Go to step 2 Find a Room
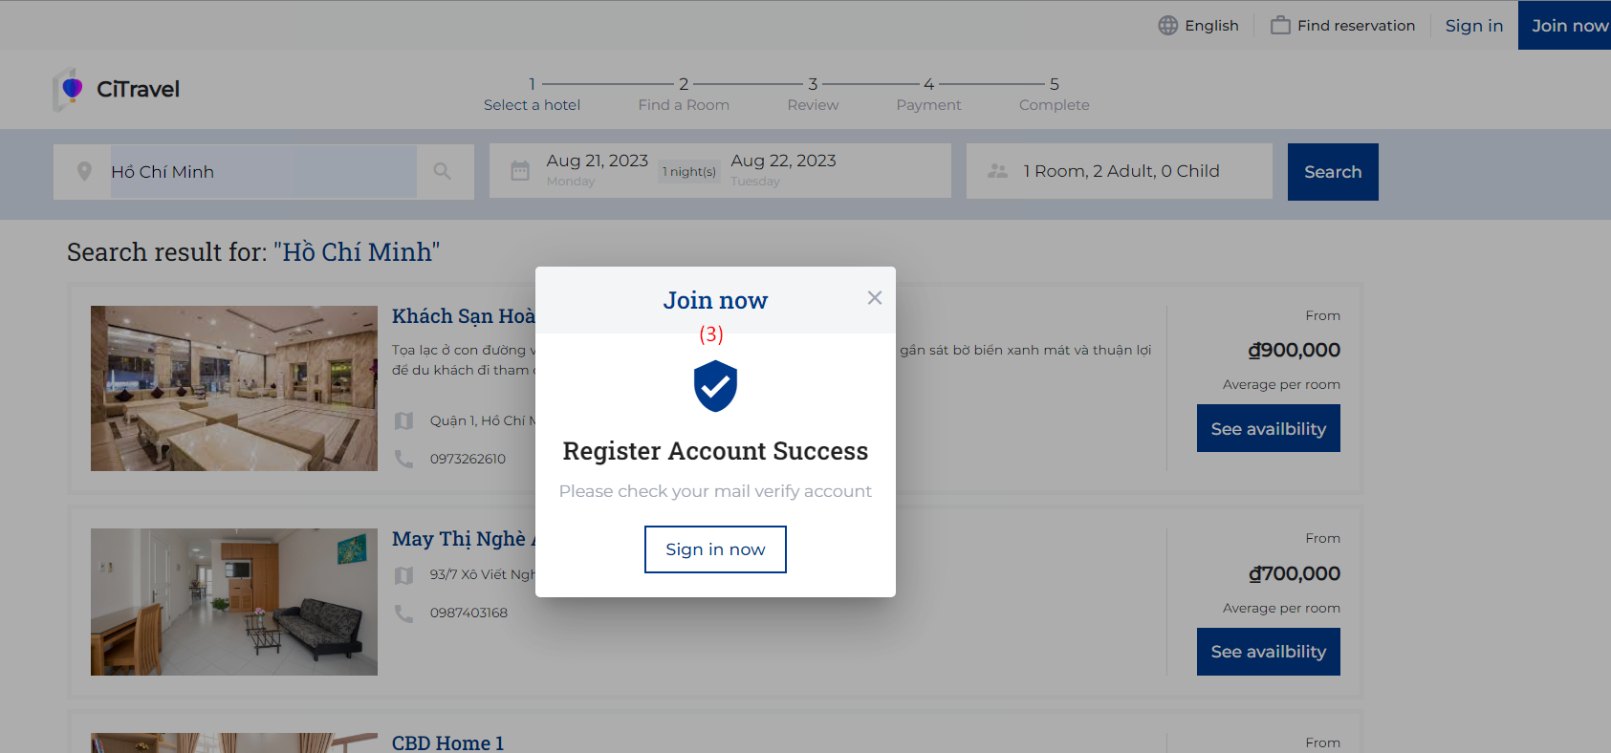Viewport: 1611px width, 753px height. coord(684,95)
